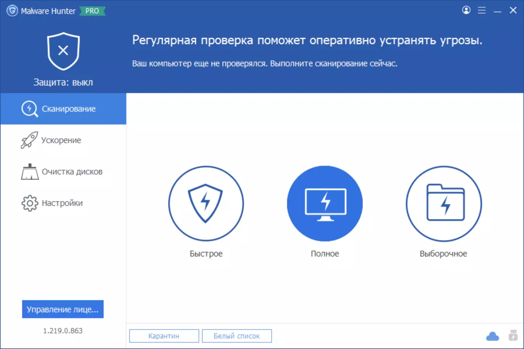This screenshot has width=524, height=349.
Task: Open the custom scan (Выборочное) folder icon
Action: [x=444, y=204]
